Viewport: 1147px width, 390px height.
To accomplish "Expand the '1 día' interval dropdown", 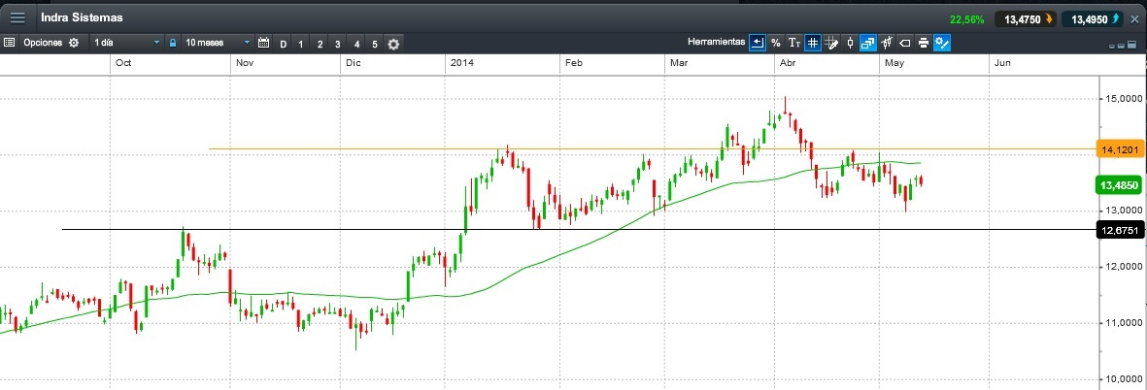I will [x=126, y=44].
